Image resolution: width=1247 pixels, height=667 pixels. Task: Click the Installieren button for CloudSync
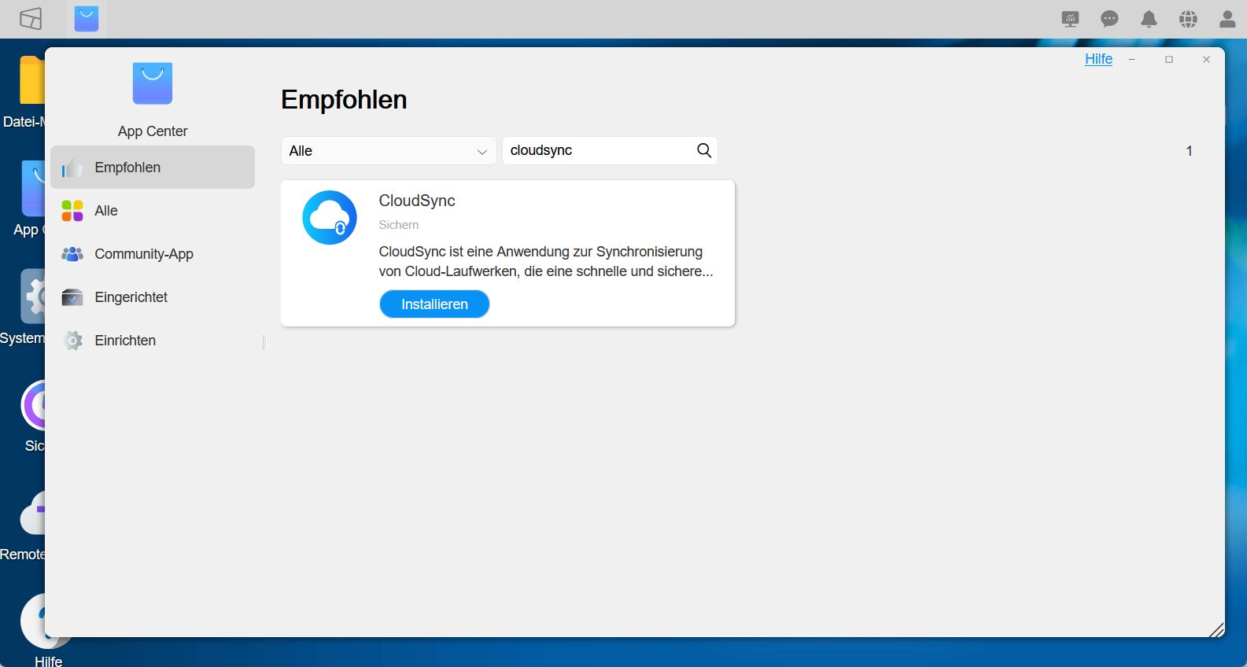tap(434, 304)
